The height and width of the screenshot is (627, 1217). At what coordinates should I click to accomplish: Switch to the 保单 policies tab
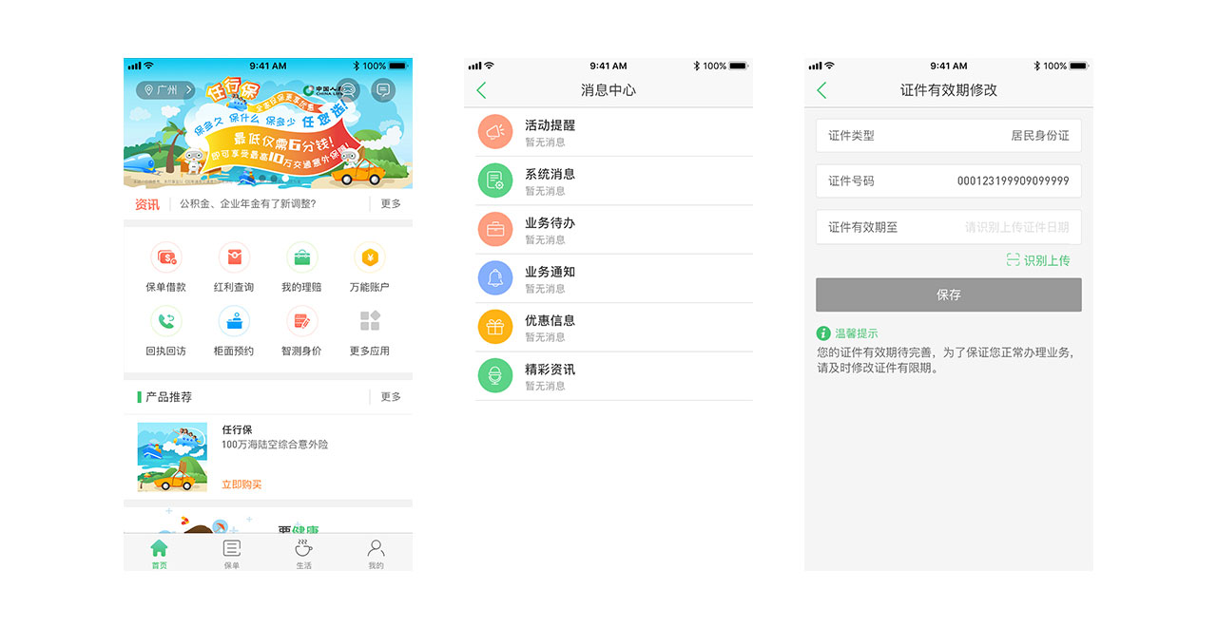pyautogui.click(x=231, y=552)
